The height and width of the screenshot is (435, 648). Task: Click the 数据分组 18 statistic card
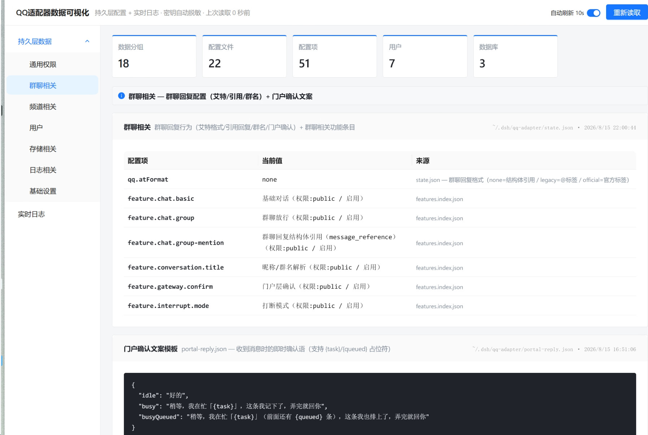(x=154, y=56)
